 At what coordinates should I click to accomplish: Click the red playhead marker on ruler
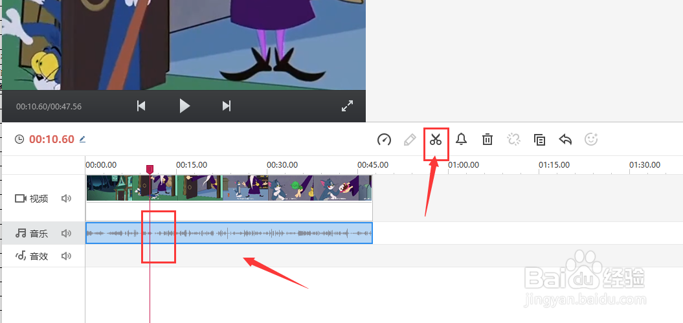tap(150, 170)
